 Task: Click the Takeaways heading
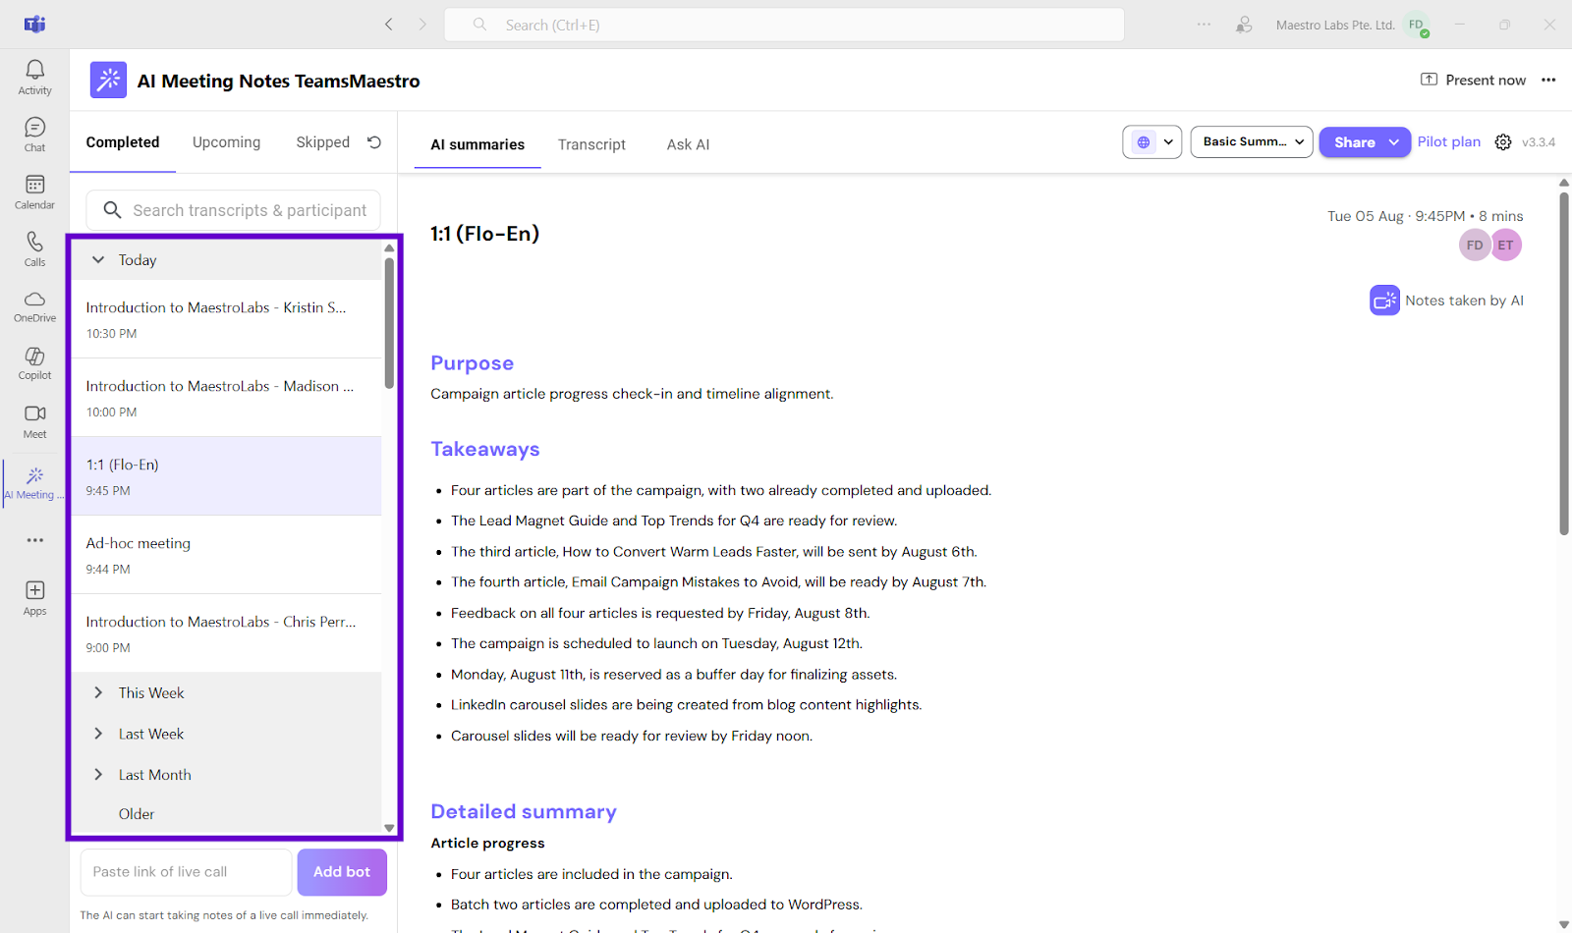tap(485, 449)
